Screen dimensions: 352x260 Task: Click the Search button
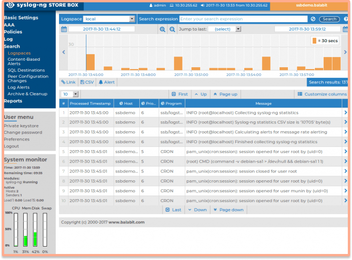tap(329, 19)
